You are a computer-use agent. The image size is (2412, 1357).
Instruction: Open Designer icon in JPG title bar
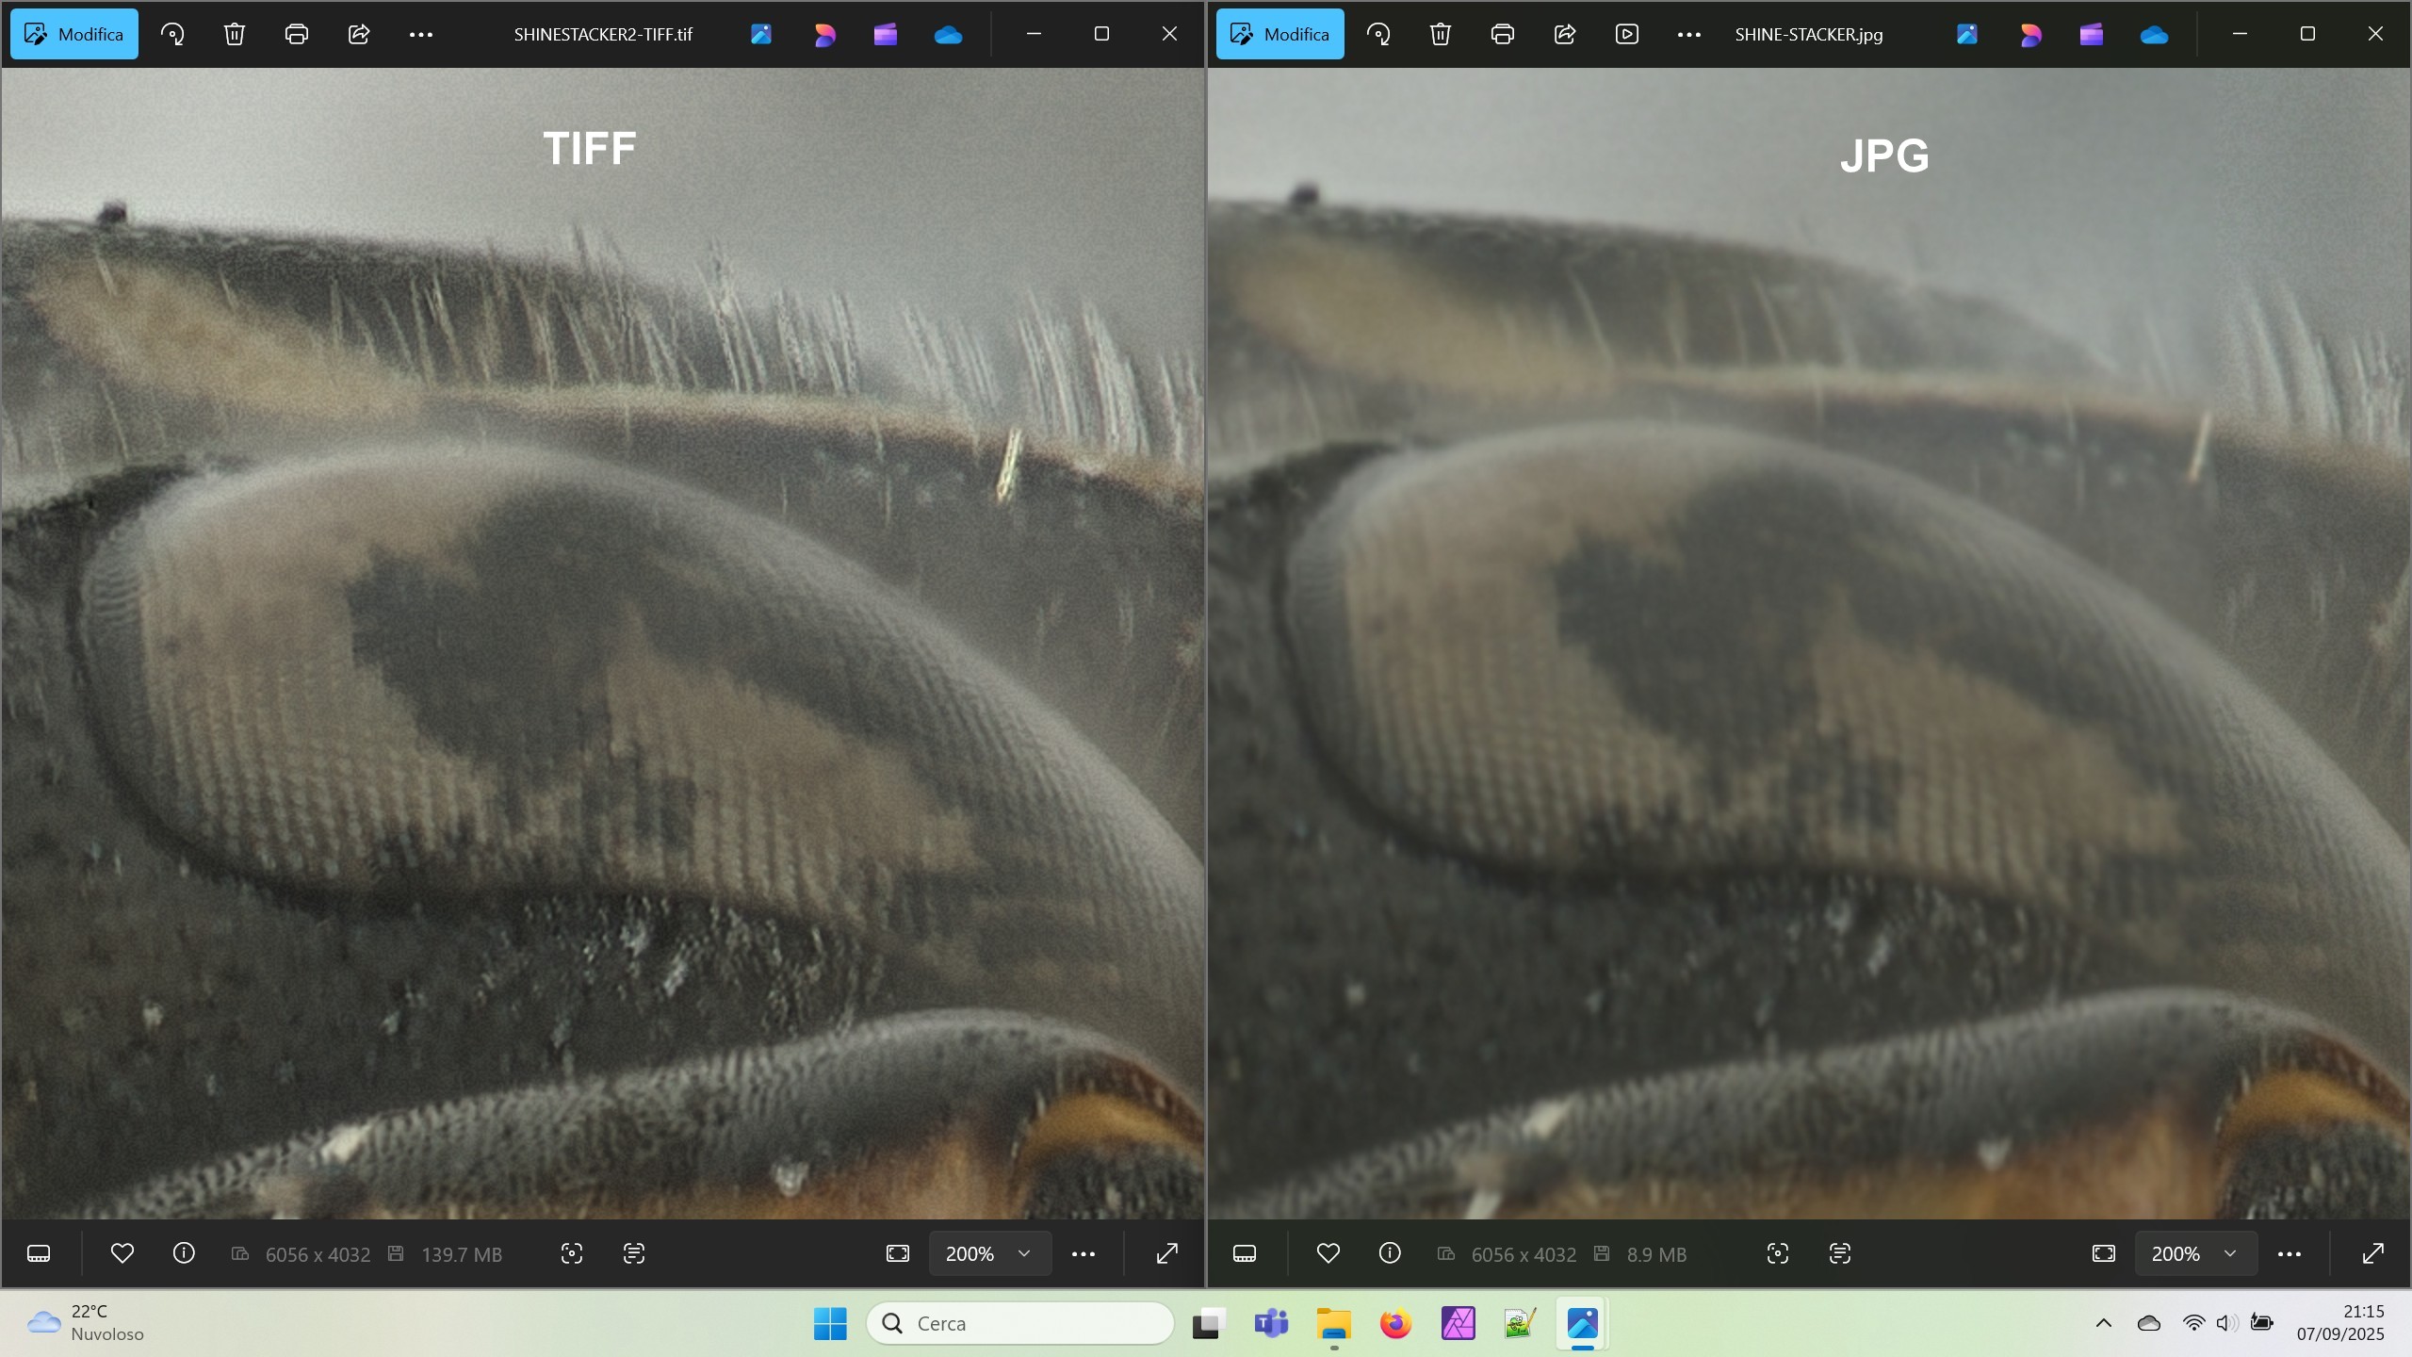coord(2030,34)
